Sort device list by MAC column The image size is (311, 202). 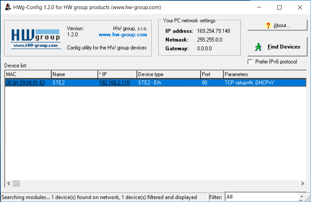point(28,74)
